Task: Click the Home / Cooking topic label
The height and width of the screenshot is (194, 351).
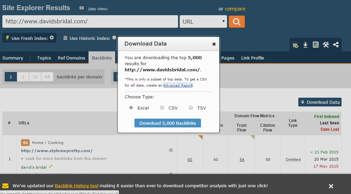Action: 48,143
